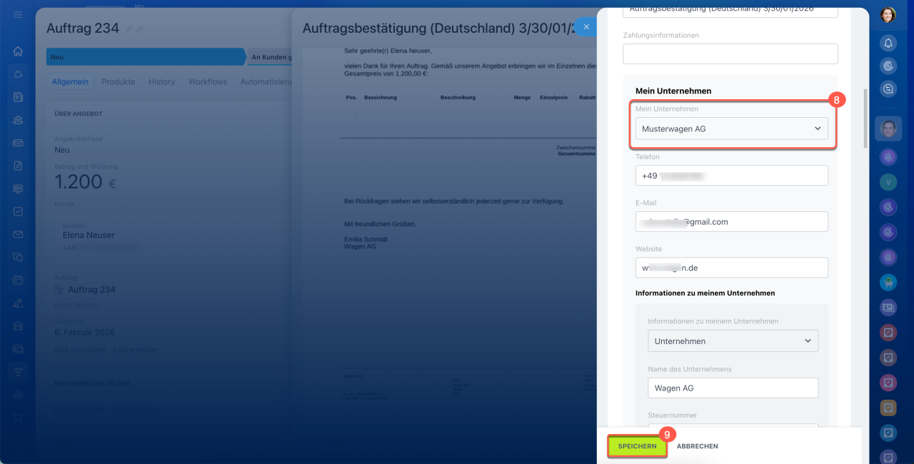Click the Emilia Schmidt signature in document preview

pos(366,239)
